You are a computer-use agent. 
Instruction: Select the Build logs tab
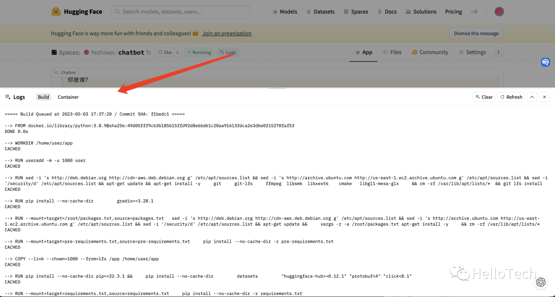(44, 97)
